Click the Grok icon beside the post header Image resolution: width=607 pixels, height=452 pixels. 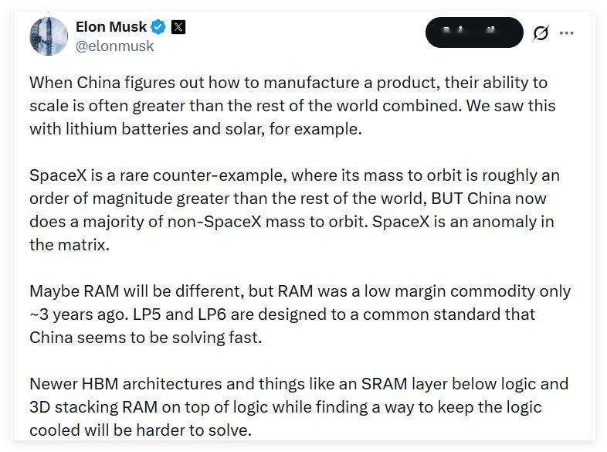tap(541, 33)
